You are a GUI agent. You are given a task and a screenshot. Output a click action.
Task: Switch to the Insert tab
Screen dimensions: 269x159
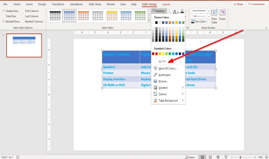[x=29, y=4]
